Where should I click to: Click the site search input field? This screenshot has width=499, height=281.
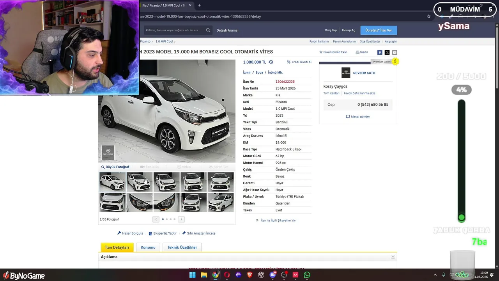click(173, 30)
